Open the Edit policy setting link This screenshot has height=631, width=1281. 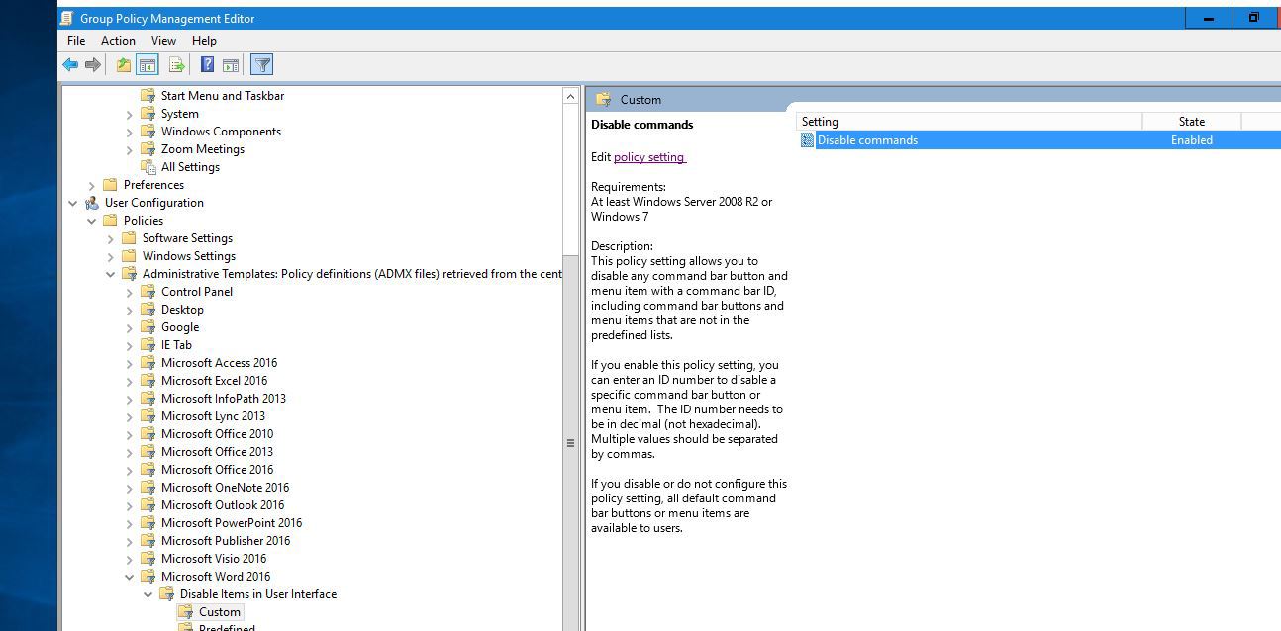pos(649,157)
